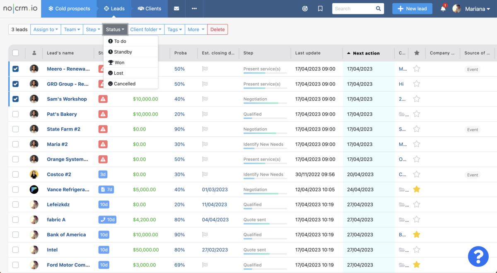Star the Sam's Workshop lead
Viewport: 497px width, 273px height.
[x=417, y=99]
